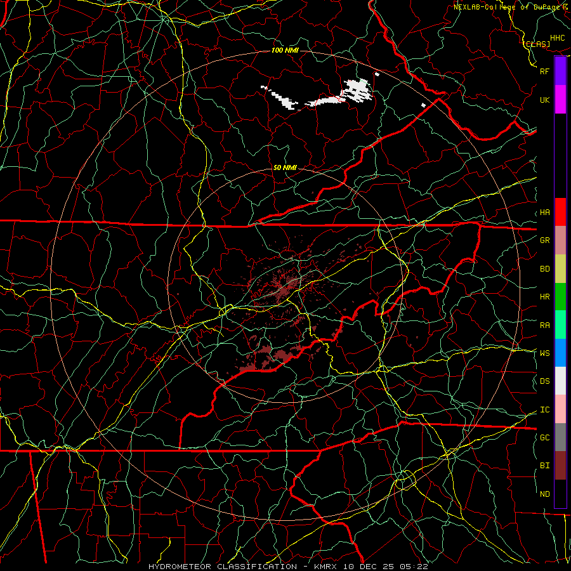This screenshot has width=571, height=571.
Task: Click the "BI" legend label
Action: tap(544, 466)
